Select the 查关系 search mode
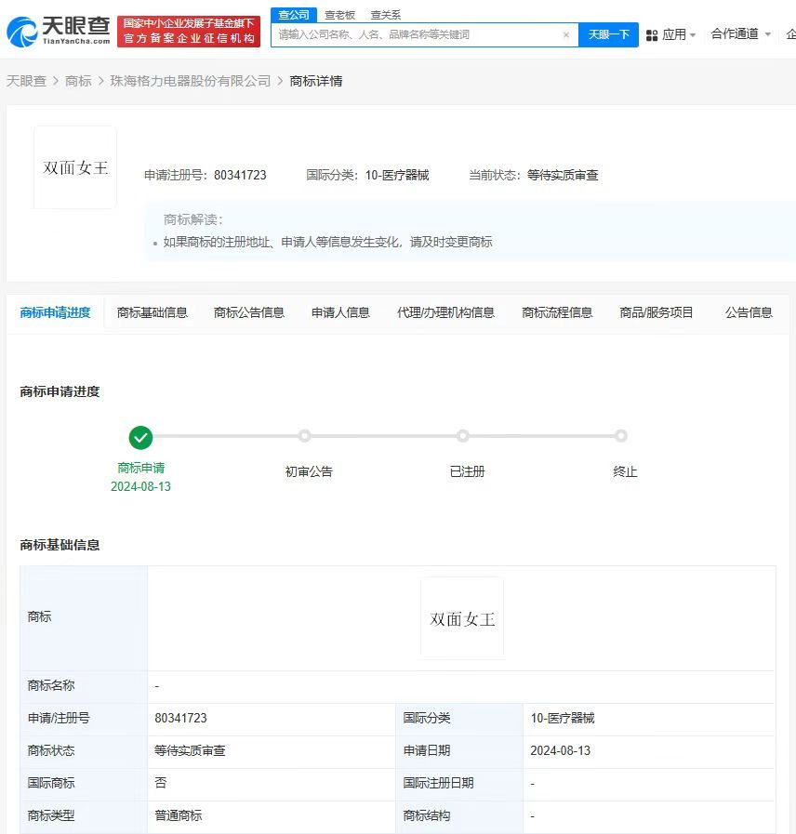The image size is (796, 834). pos(385,14)
